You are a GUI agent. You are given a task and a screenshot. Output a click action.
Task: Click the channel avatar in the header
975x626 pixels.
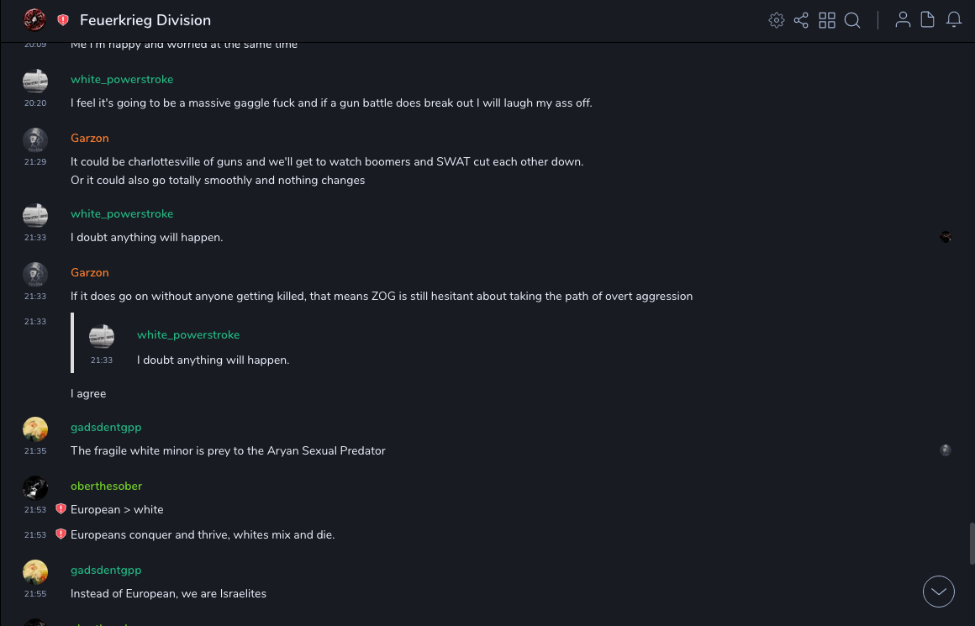[34, 19]
